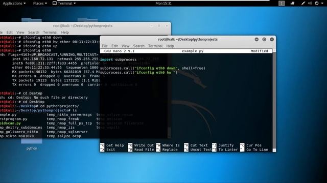
Task: Click 'temp_nmap_sqlserver' in background terminal
Action: point(67,132)
